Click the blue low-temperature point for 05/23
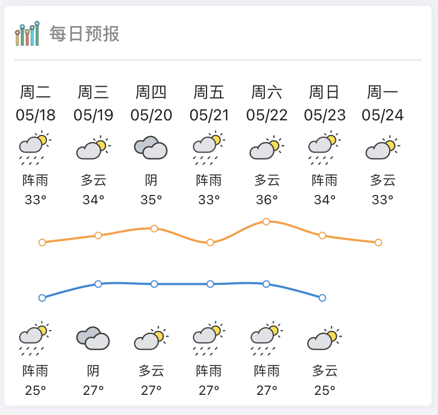 323,298
